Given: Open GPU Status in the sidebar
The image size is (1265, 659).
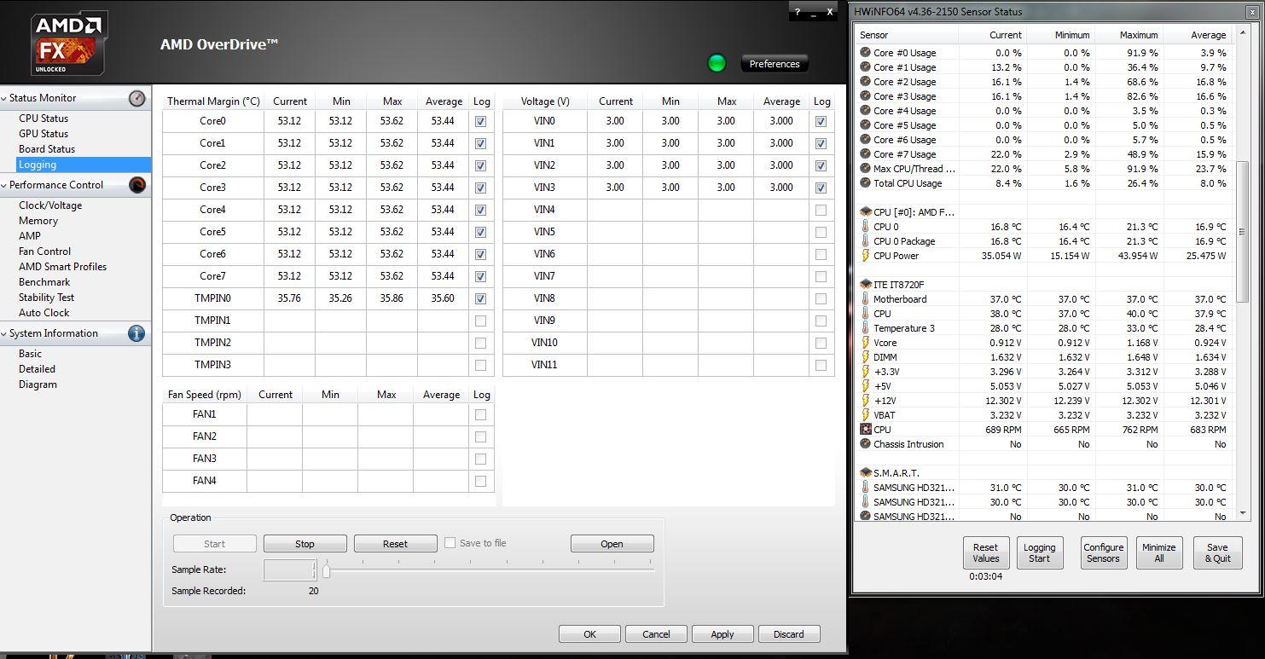Looking at the screenshot, I should 44,134.
